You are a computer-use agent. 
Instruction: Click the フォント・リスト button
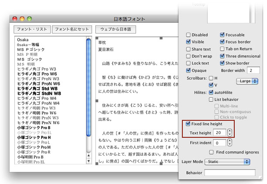pos(32,29)
